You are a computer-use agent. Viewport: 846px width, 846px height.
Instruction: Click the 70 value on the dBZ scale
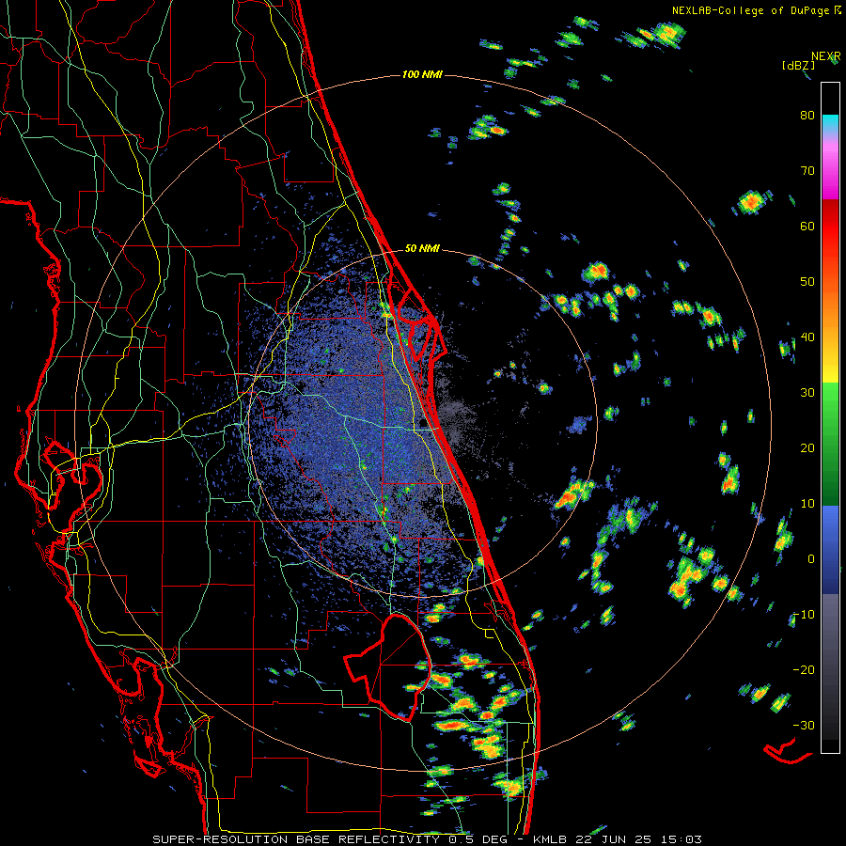[x=807, y=170]
